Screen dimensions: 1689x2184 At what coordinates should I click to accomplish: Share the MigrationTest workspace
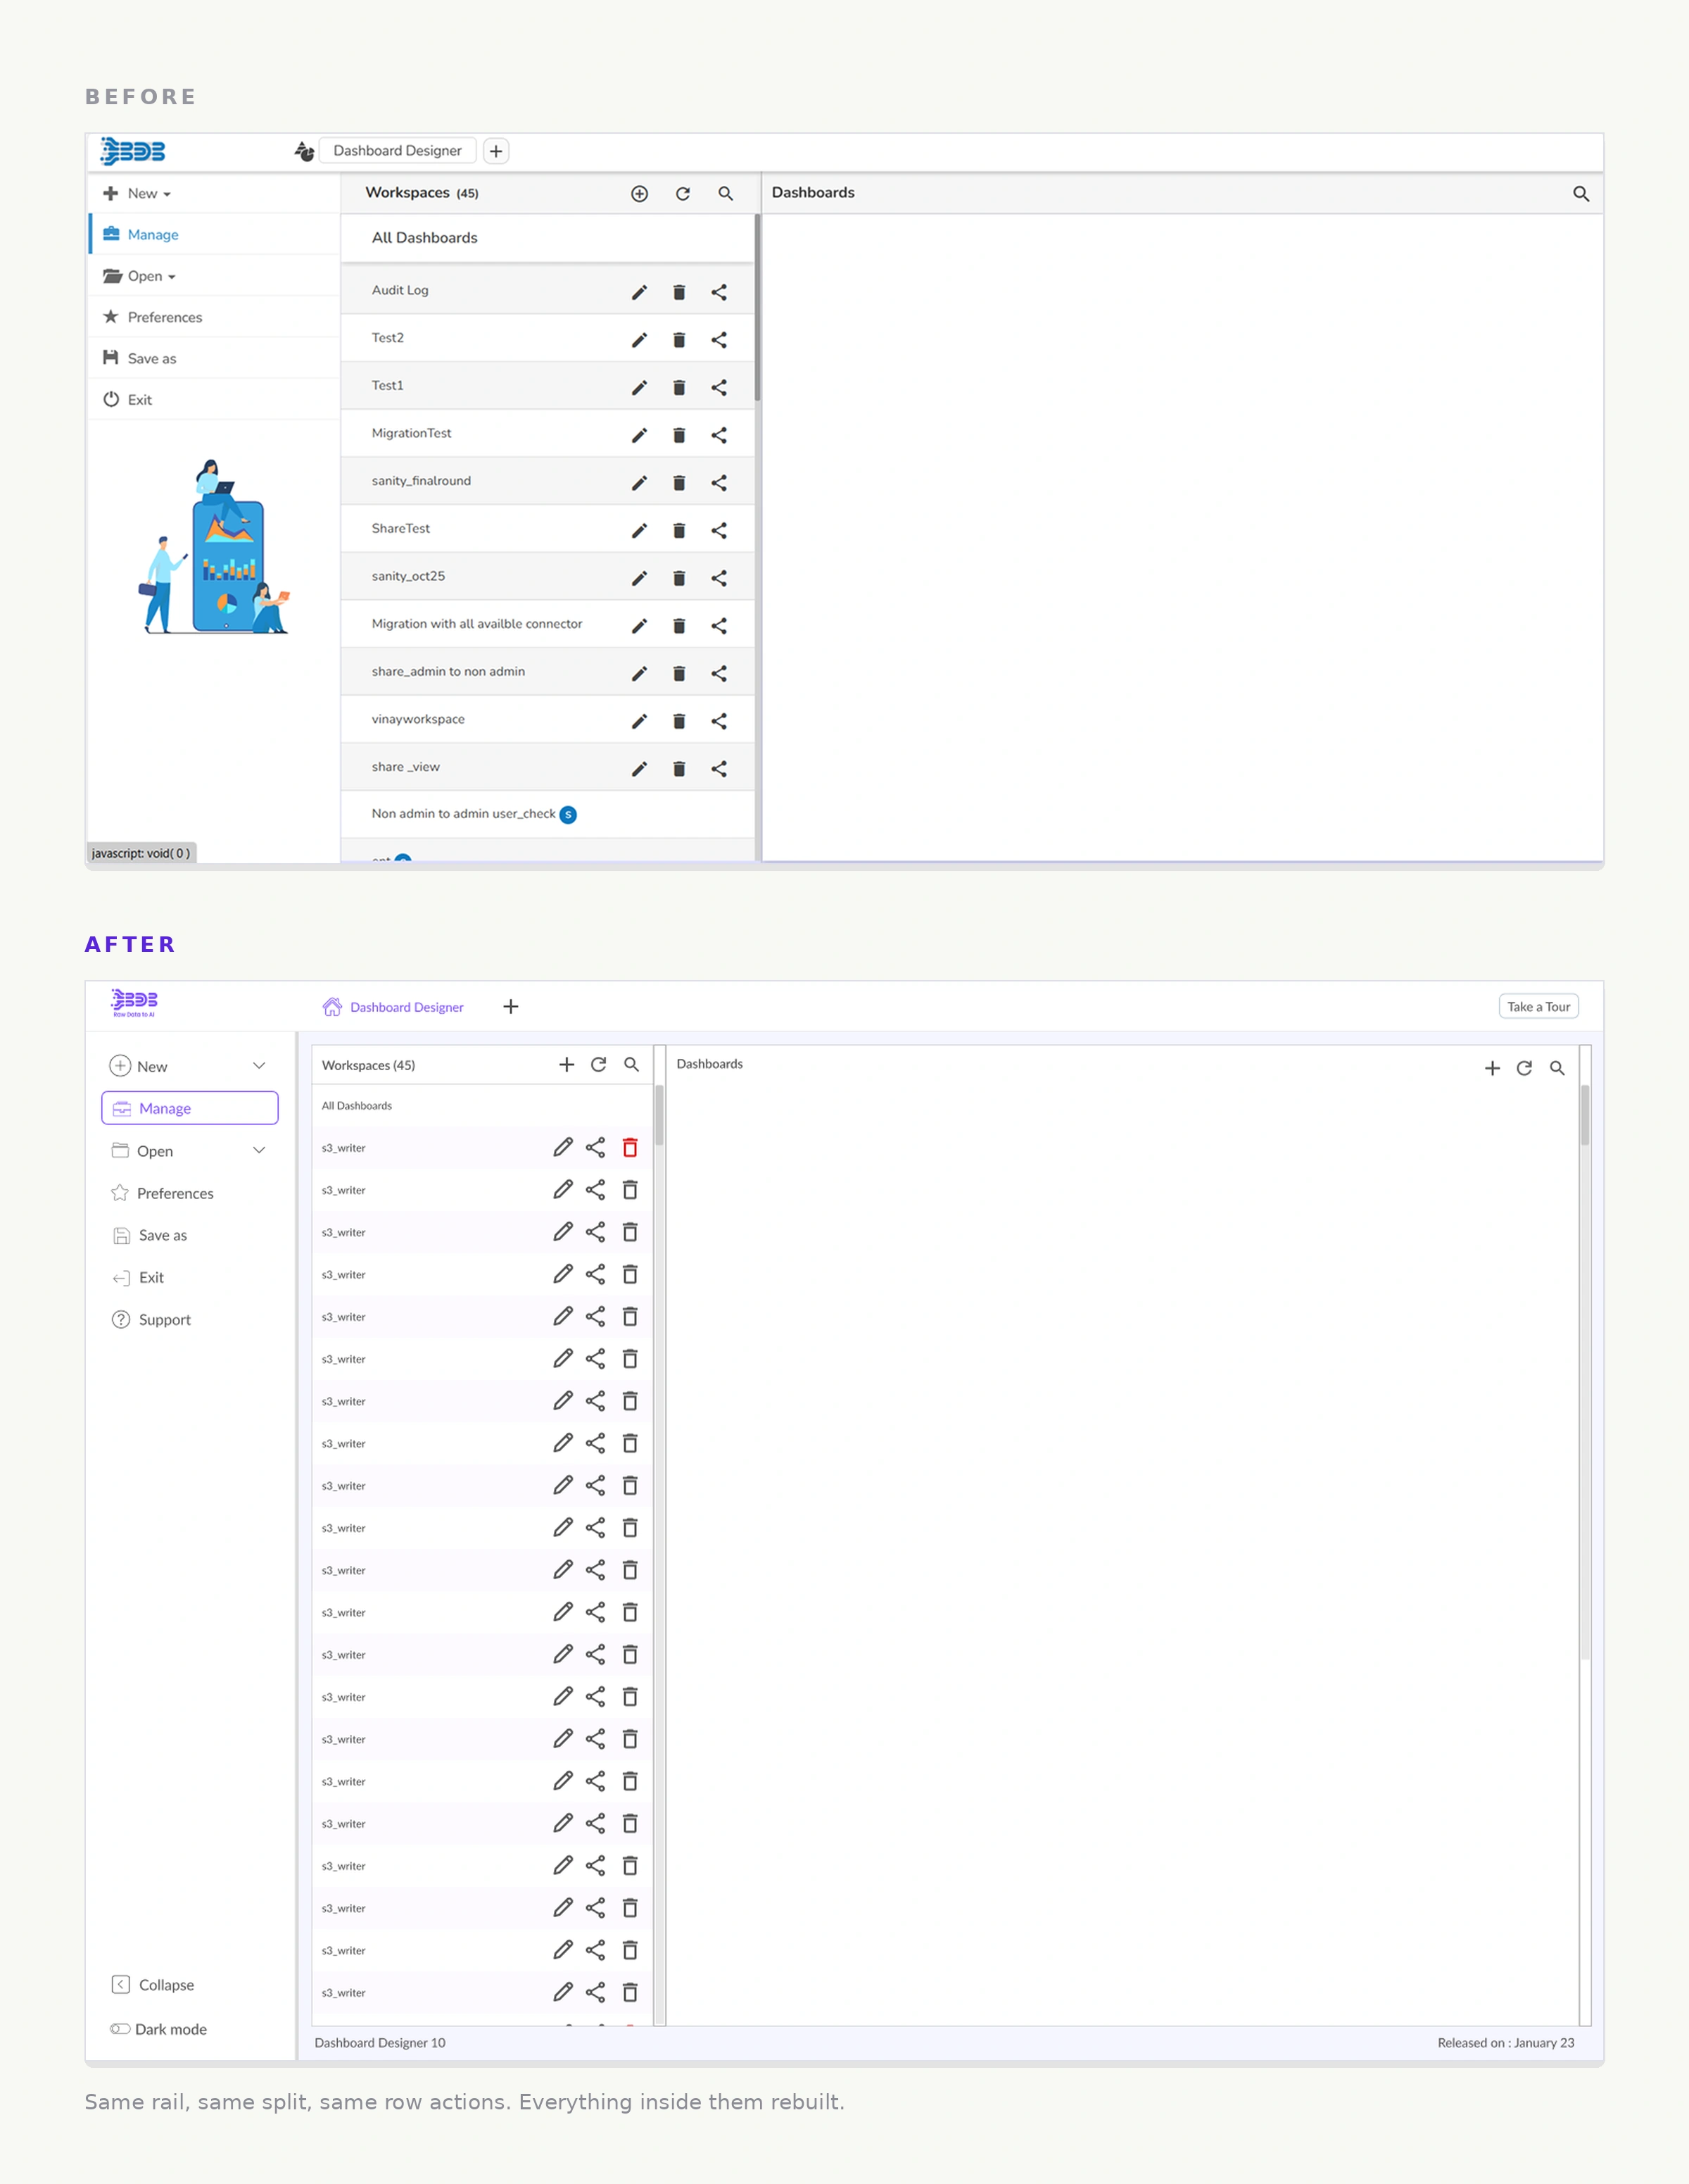coord(719,435)
